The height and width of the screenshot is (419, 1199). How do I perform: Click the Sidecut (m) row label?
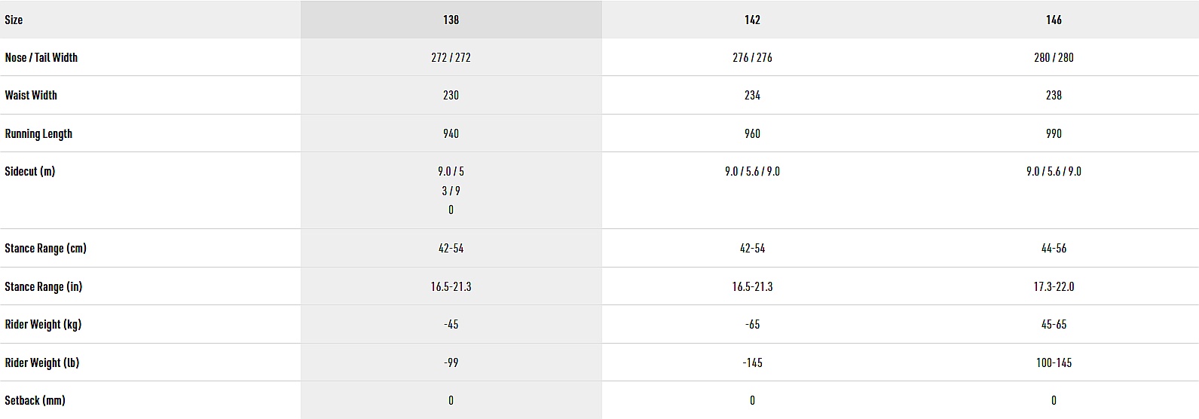pos(30,171)
